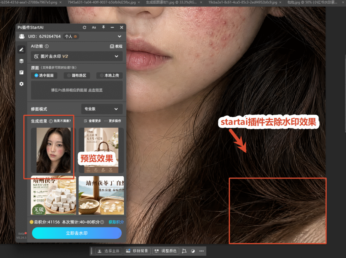Expand the UID account chevron

[120, 37]
